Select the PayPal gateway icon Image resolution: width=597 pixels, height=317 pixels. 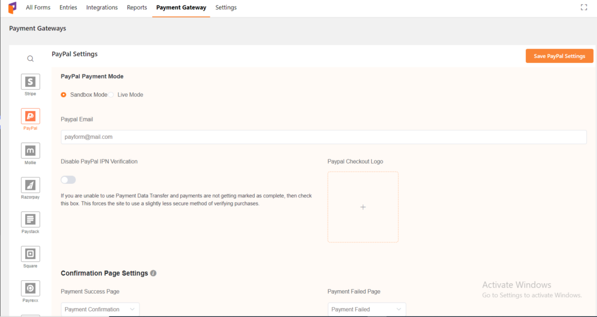tap(30, 116)
